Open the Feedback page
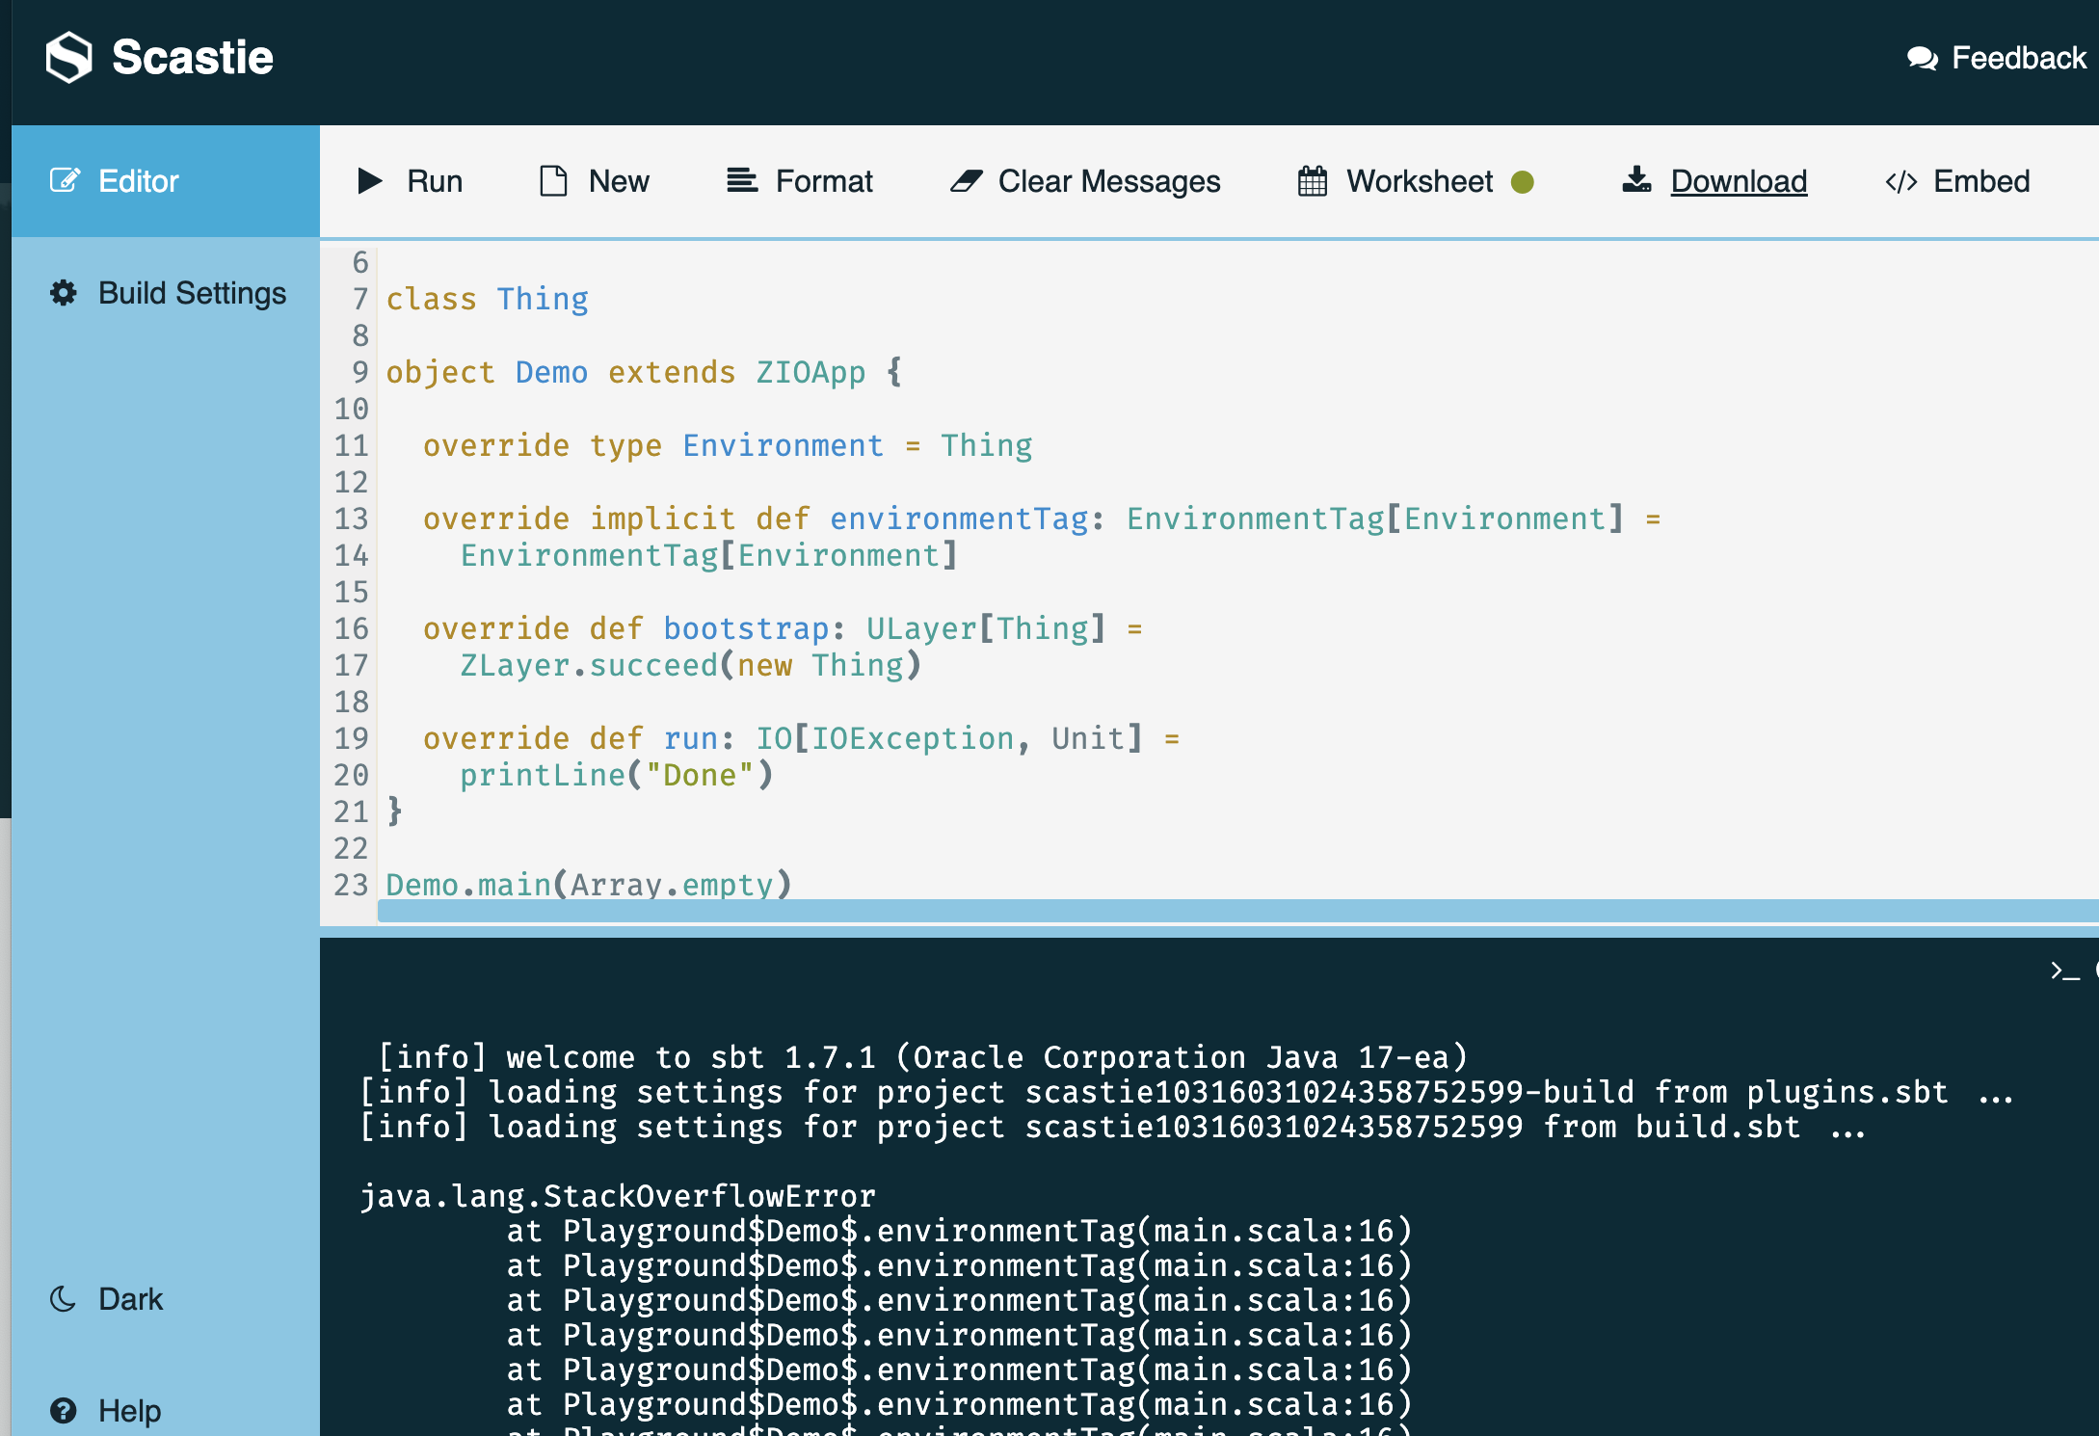 2017,58
